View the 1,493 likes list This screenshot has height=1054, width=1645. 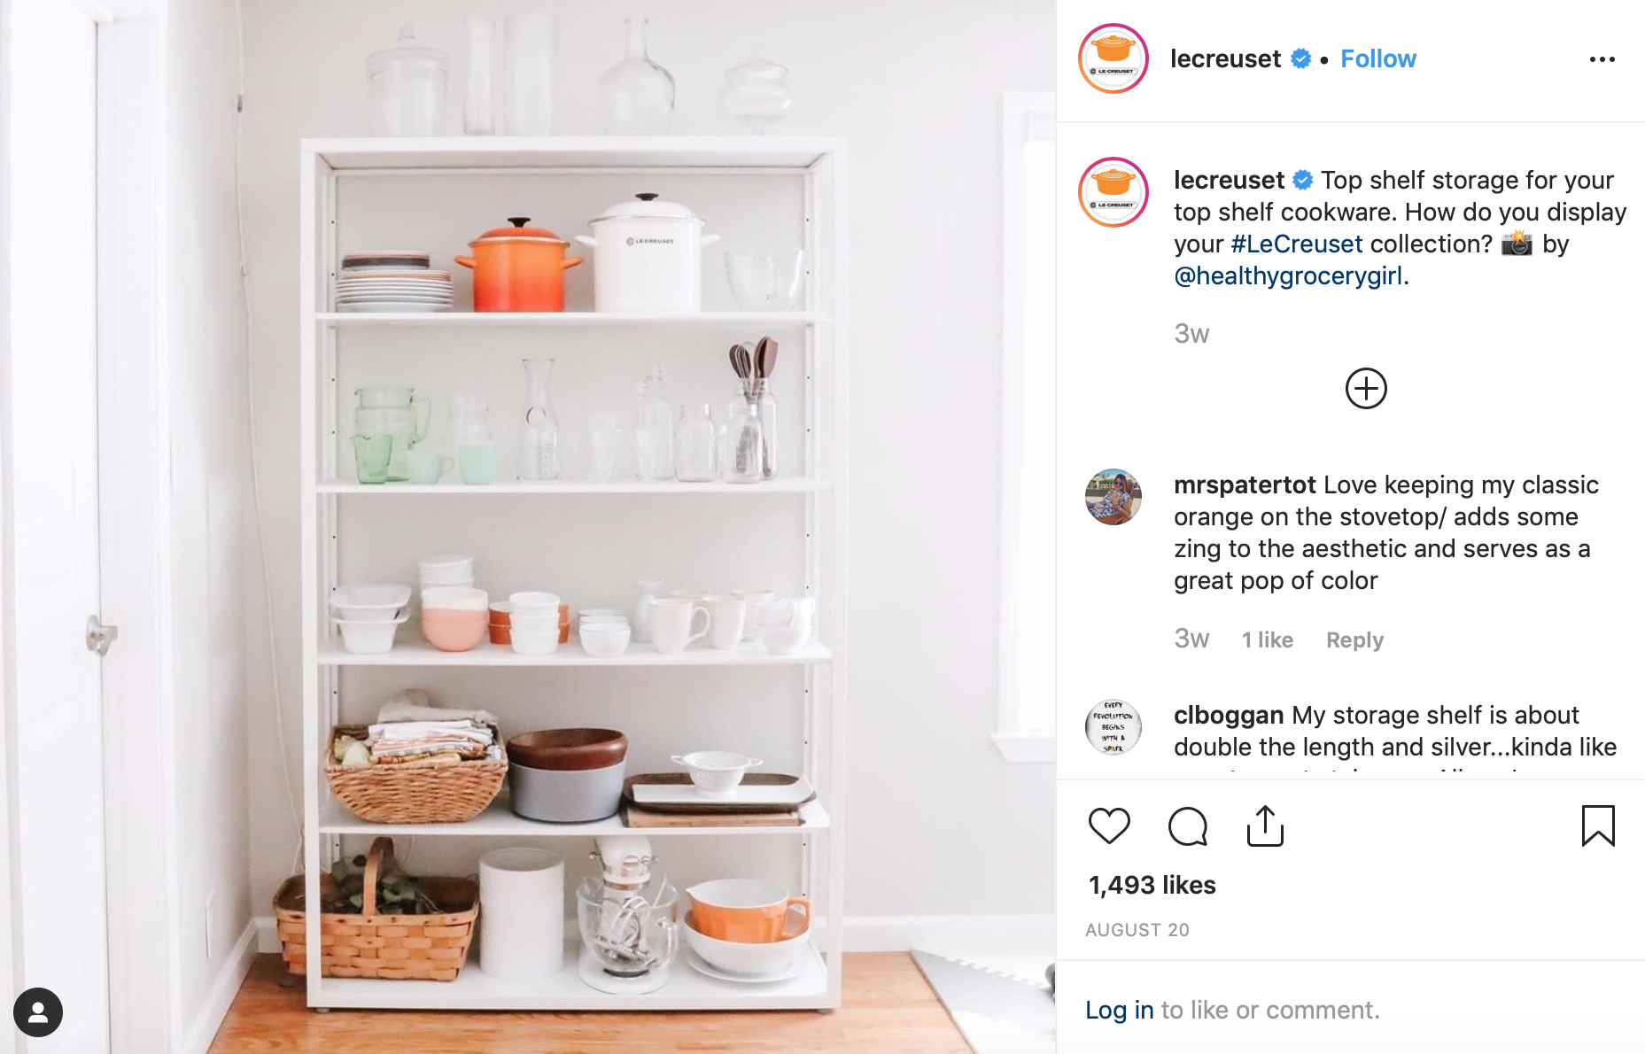pyautogui.click(x=1152, y=885)
